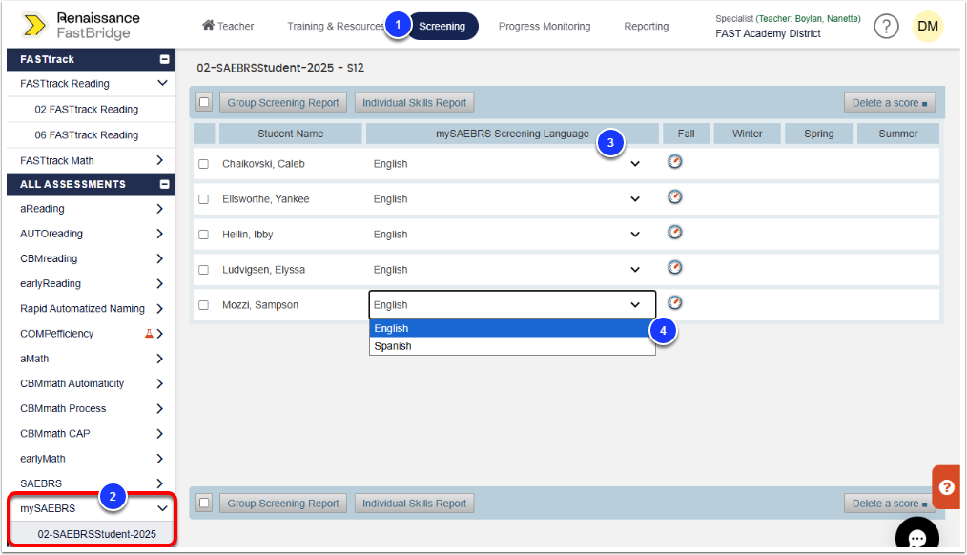Screen dimensions: 967x555
Task: Check the checkbox next to Hellin, Ibby
Action: coord(203,232)
